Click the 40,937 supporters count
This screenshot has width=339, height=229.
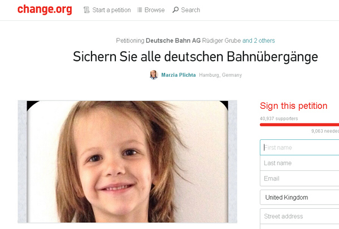279,118
